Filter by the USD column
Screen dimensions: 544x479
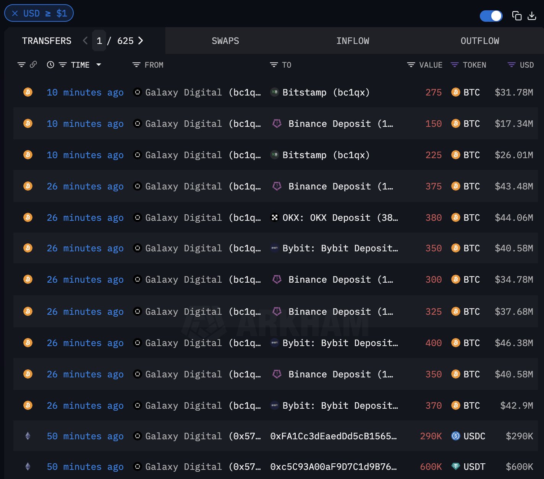tap(511, 65)
